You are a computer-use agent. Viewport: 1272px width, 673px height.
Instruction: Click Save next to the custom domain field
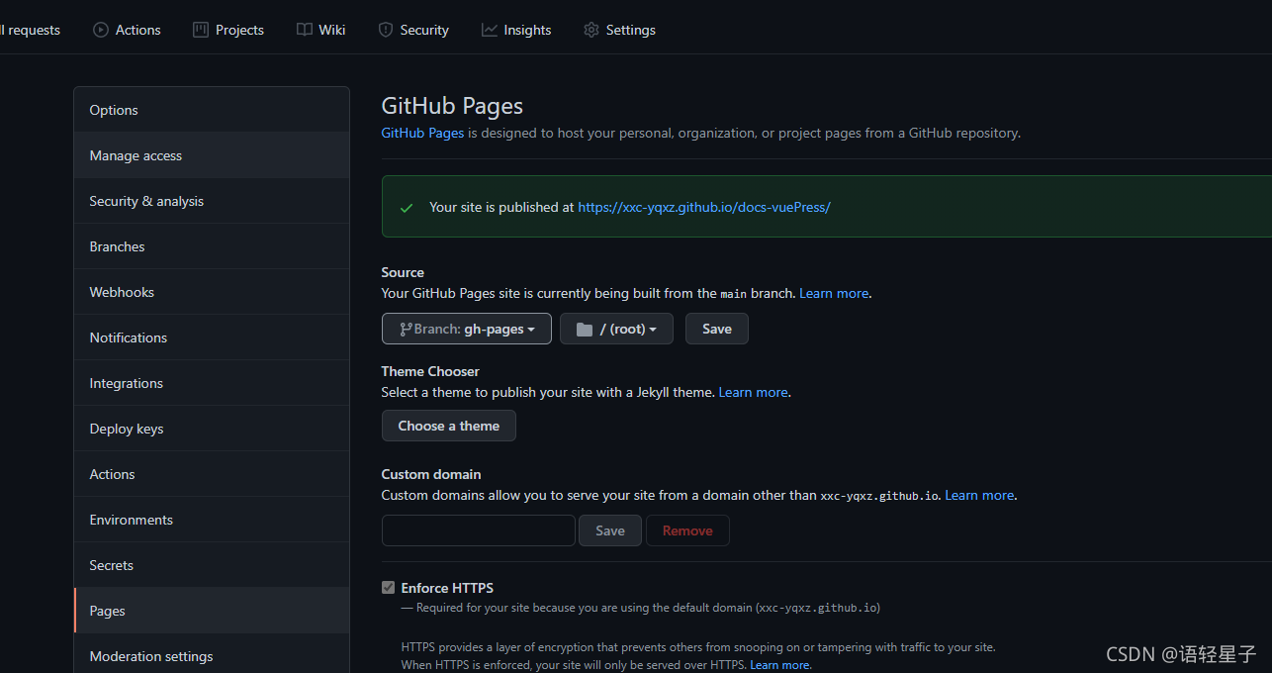(610, 530)
